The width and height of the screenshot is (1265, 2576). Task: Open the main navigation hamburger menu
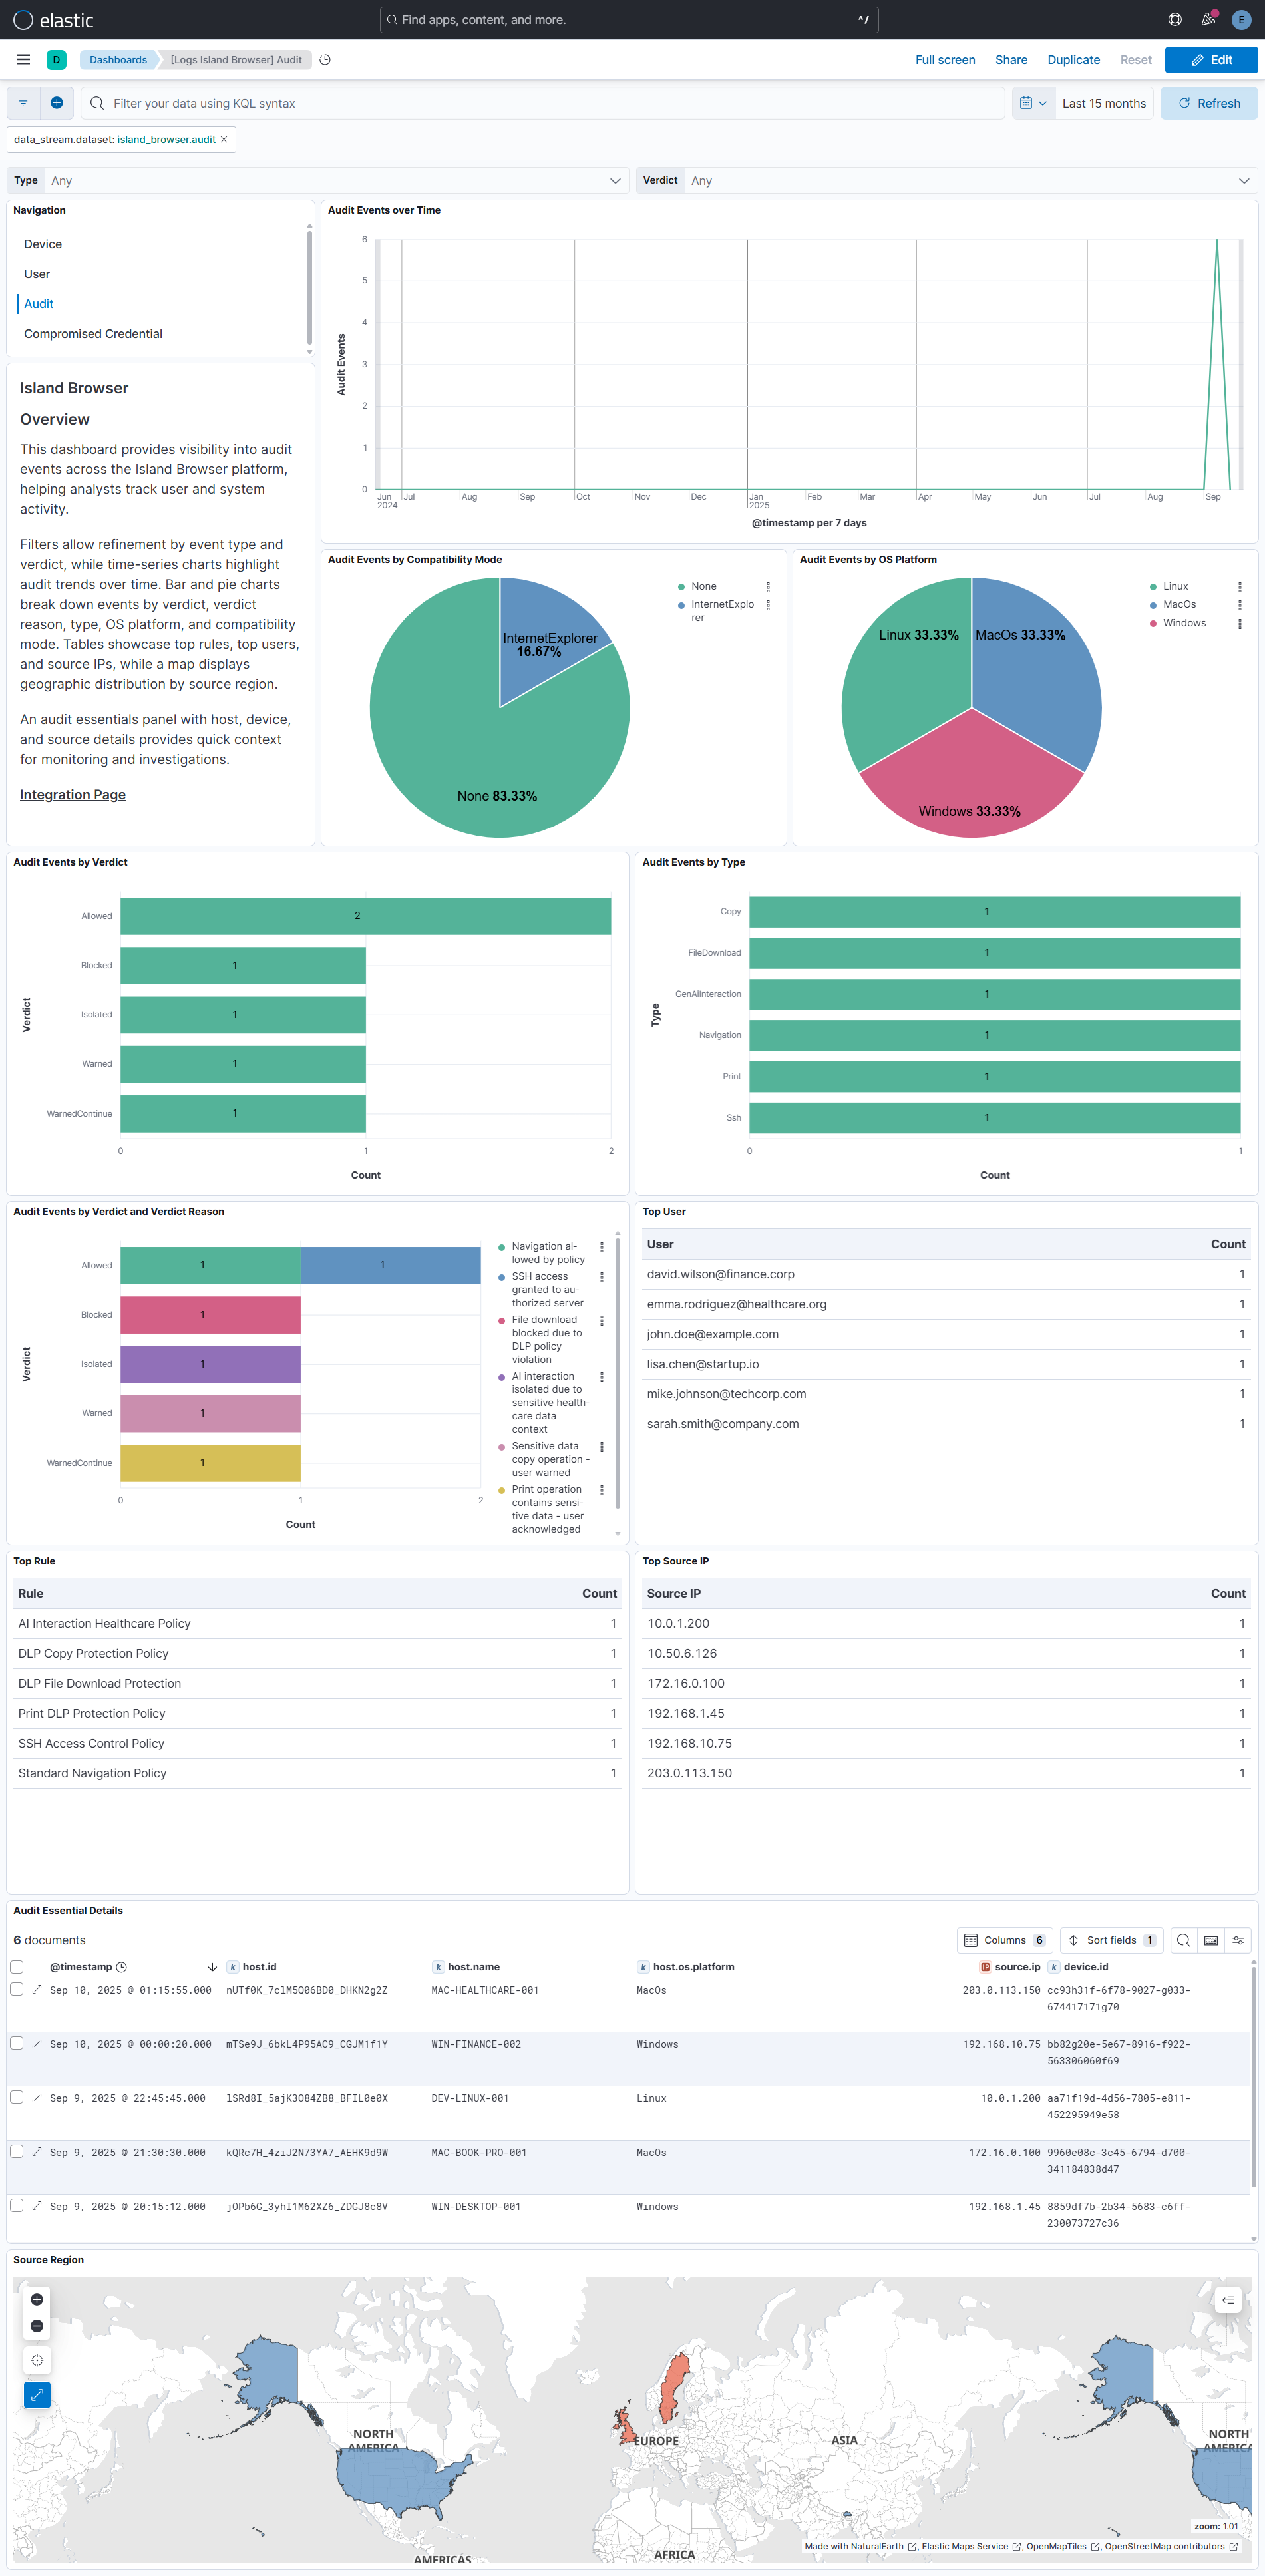(x=23, y=60)
